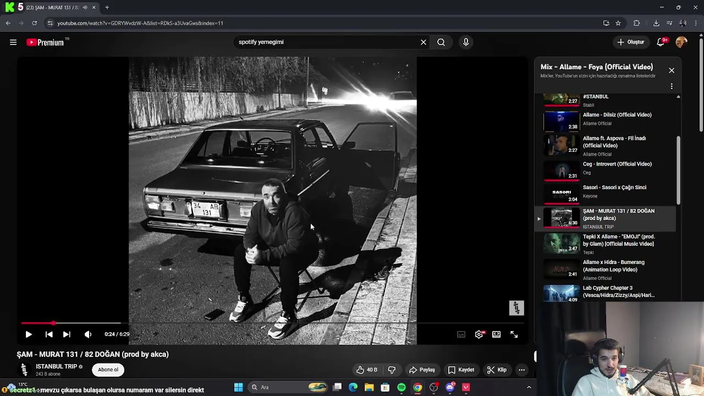Open Mix playlist three-dot options
The width and height of the screenshot is (704, 396).
672,86
